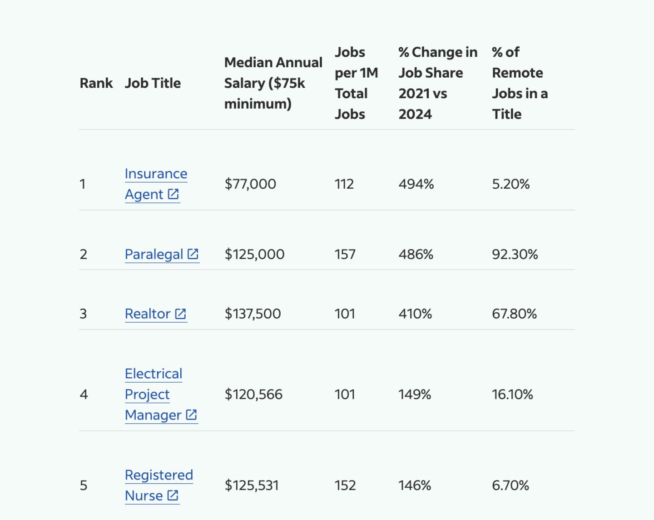Viewport: 654px width, 520px height.
Task: Click the $137,500 salary cell
Action: tap(253, 314)
